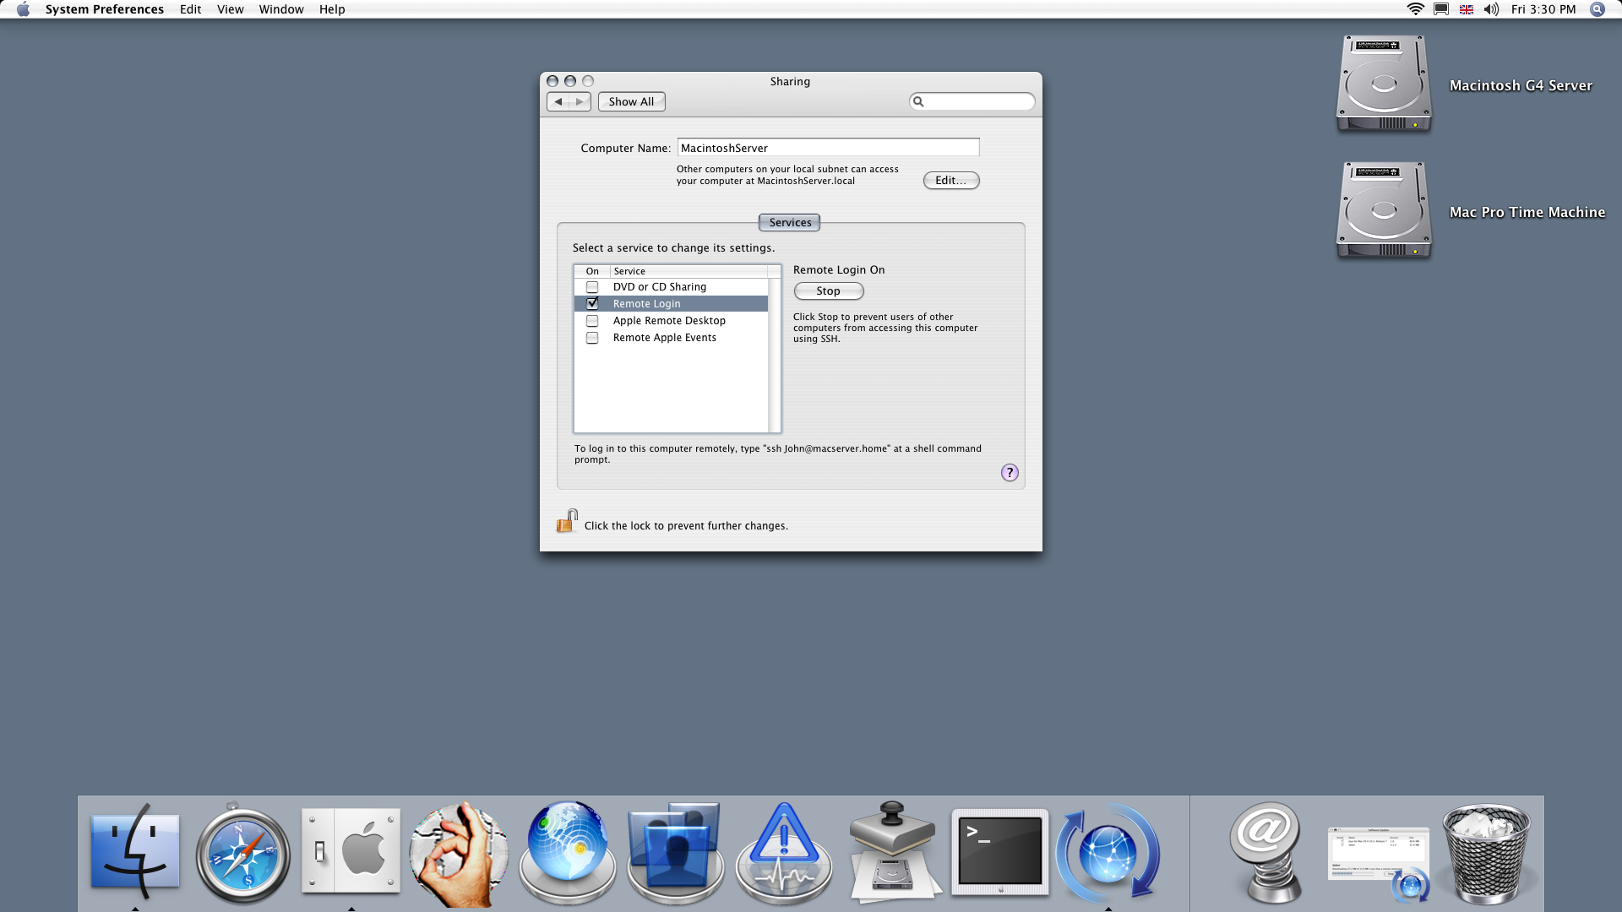Open the warning-triangle monitor app in Dock

783,853
